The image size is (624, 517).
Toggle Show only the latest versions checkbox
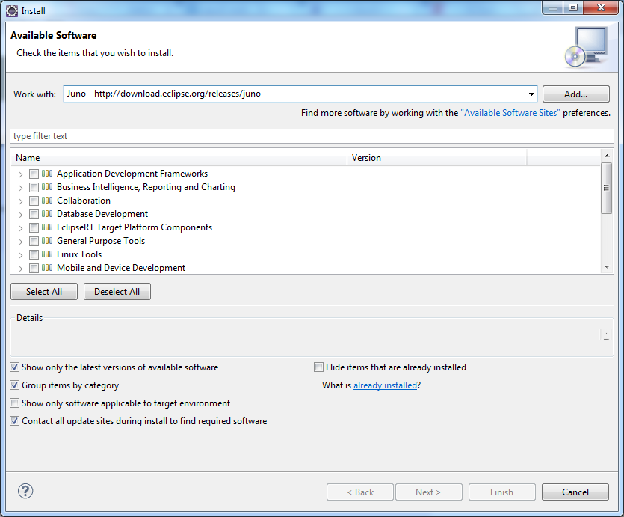[x=15, y=367]
